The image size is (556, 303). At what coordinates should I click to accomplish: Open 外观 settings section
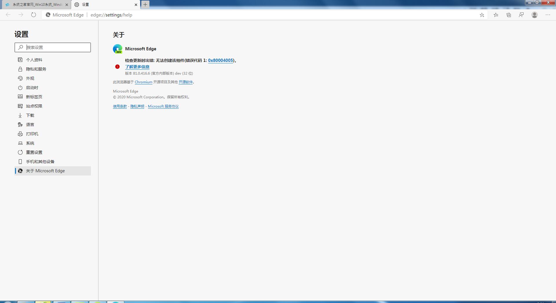pyautogui.click(x=30, y=78)
